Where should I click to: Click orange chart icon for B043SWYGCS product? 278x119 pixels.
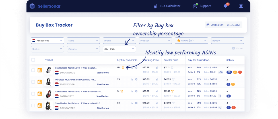click(x=39, y=70)
